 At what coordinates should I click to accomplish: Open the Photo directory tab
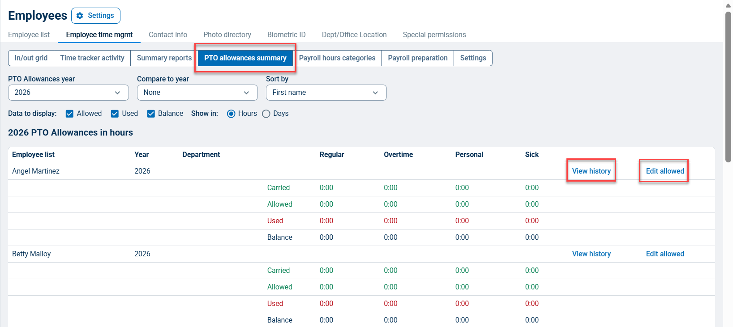tap(227, 34)
